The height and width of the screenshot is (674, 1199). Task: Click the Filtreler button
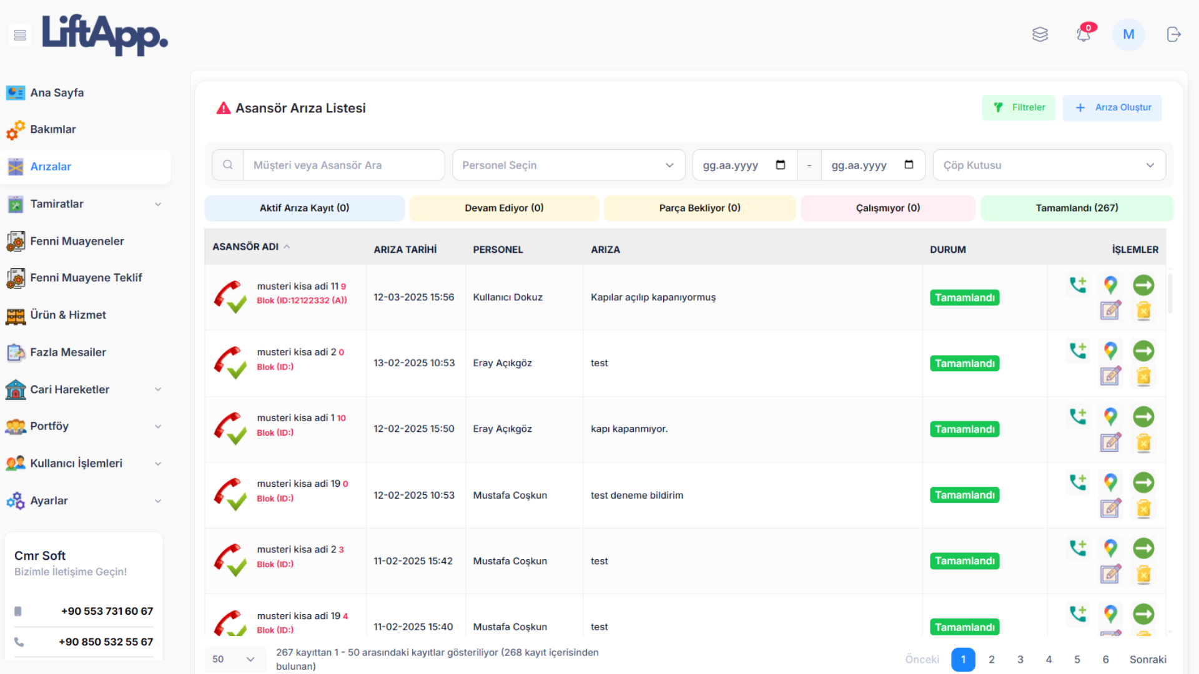[x=1019, y=107]
